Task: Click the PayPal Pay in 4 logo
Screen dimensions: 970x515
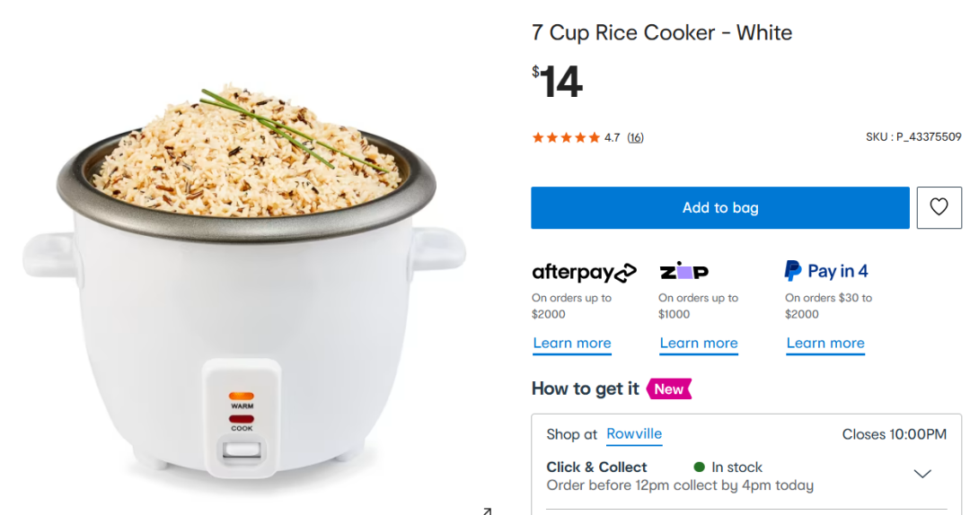Action: click(826, 271)
